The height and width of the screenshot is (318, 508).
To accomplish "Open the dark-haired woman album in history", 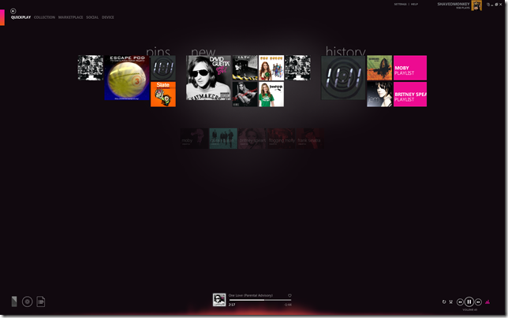I will click(x=379, y=94).
